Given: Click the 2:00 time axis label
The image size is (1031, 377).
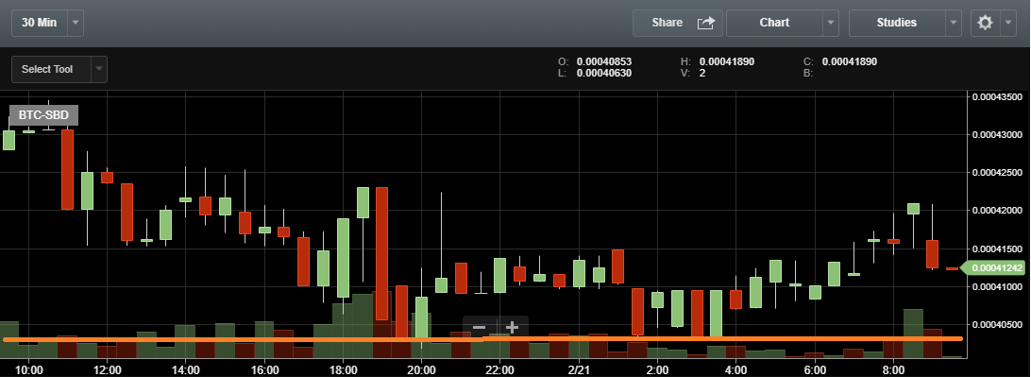Looking at the screenshot, I should pos(657,369).
